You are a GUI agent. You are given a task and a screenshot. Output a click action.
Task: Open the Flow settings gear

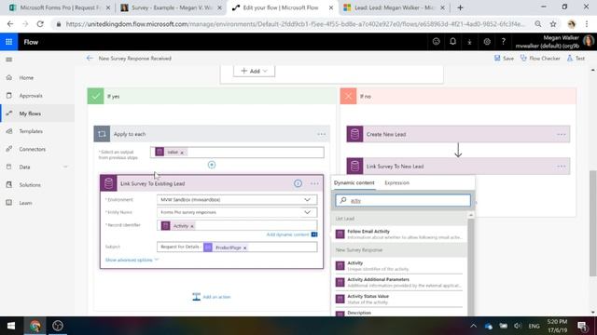coord(487,42)
